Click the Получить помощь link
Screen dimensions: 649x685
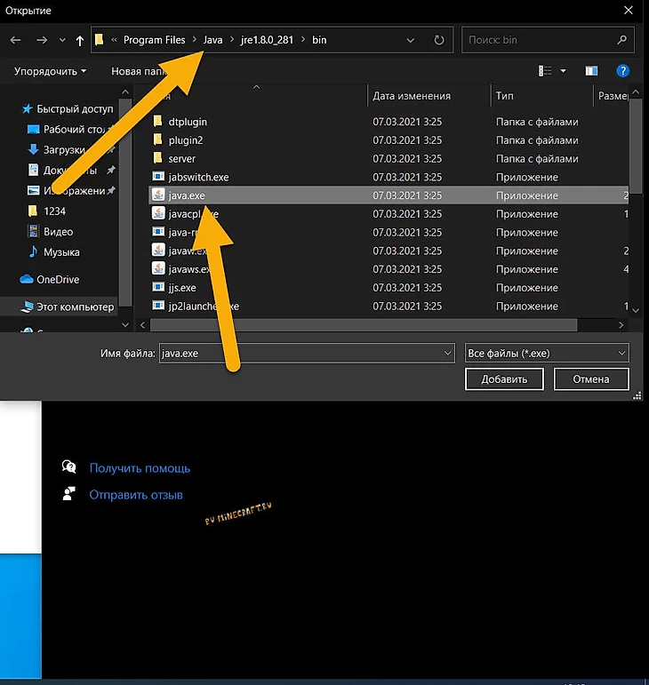coord(140,468)
